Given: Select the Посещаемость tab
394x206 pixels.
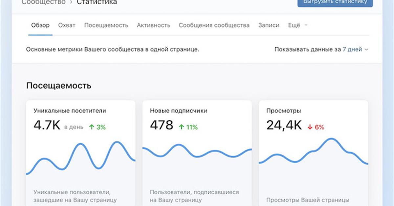Looking at the screenshot, I should tap(106, 25).
